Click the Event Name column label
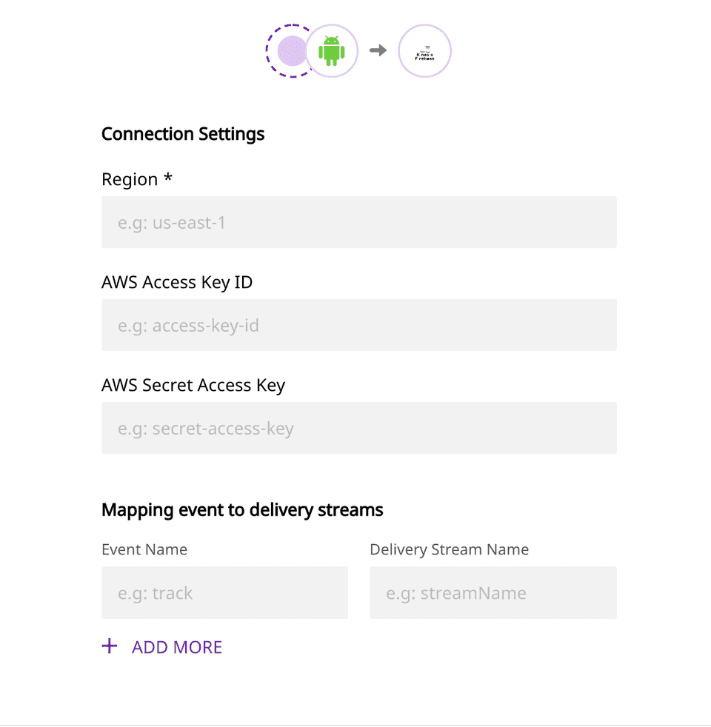The width and height of the screenshot is (711, 727). pos(144,549)
